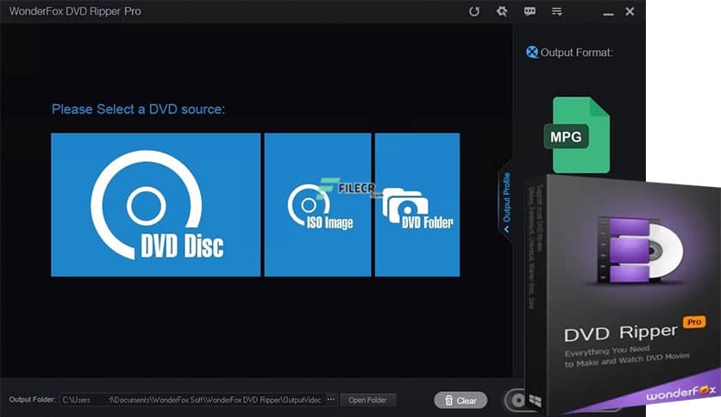This screenshot has width=721, height=417.
Task: Close the WonderFox DVD Ripper Pro window
Action: pos(630,11)
